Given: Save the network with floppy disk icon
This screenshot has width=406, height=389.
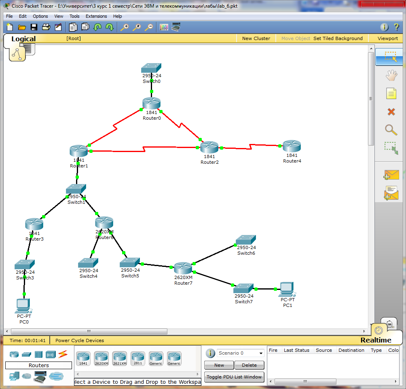Looking at the screenshot, I should [x=34, y=27].
